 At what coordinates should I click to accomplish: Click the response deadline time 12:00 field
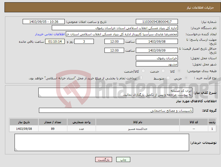114,41
